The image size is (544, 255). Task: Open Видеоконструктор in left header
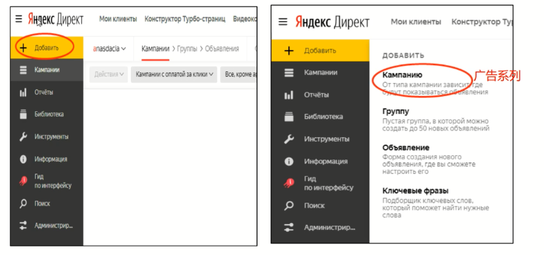pos(245,19)
